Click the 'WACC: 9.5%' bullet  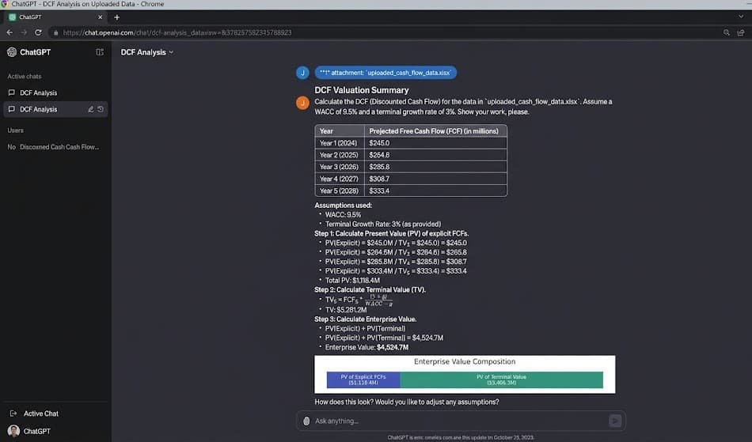(343, 214)
